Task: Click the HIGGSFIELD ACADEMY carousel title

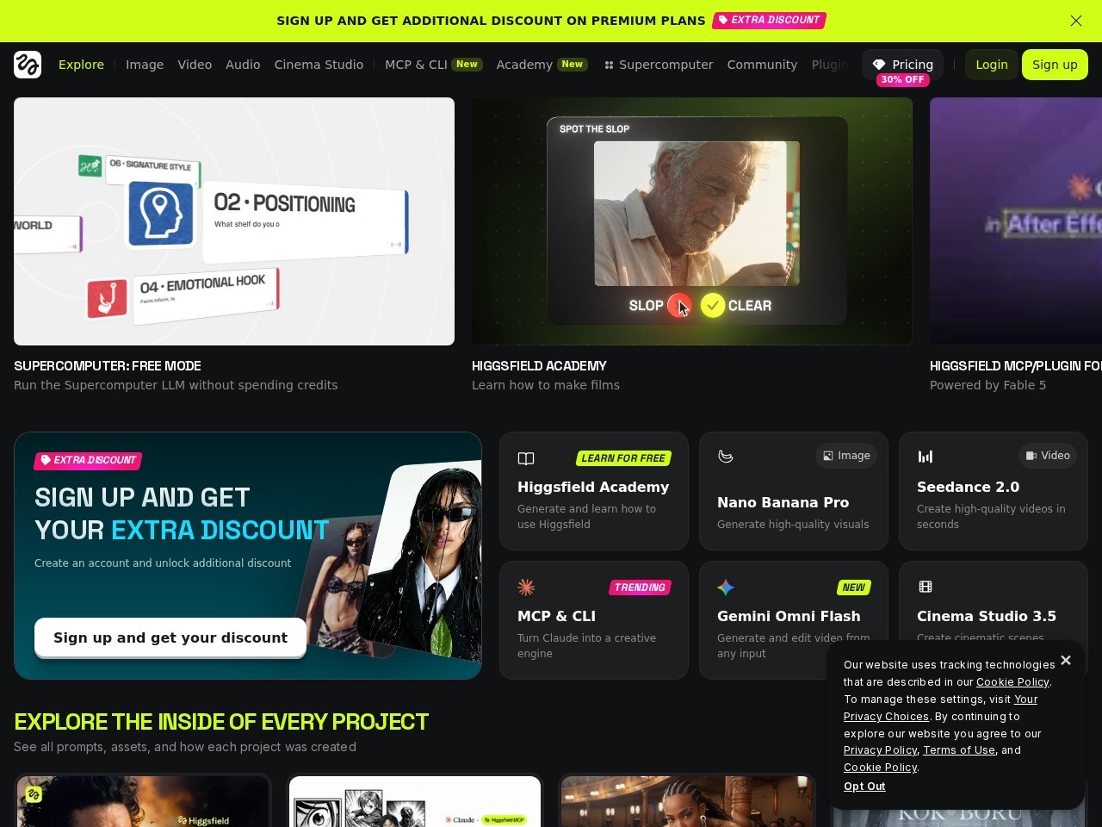Action: [539, 366]
